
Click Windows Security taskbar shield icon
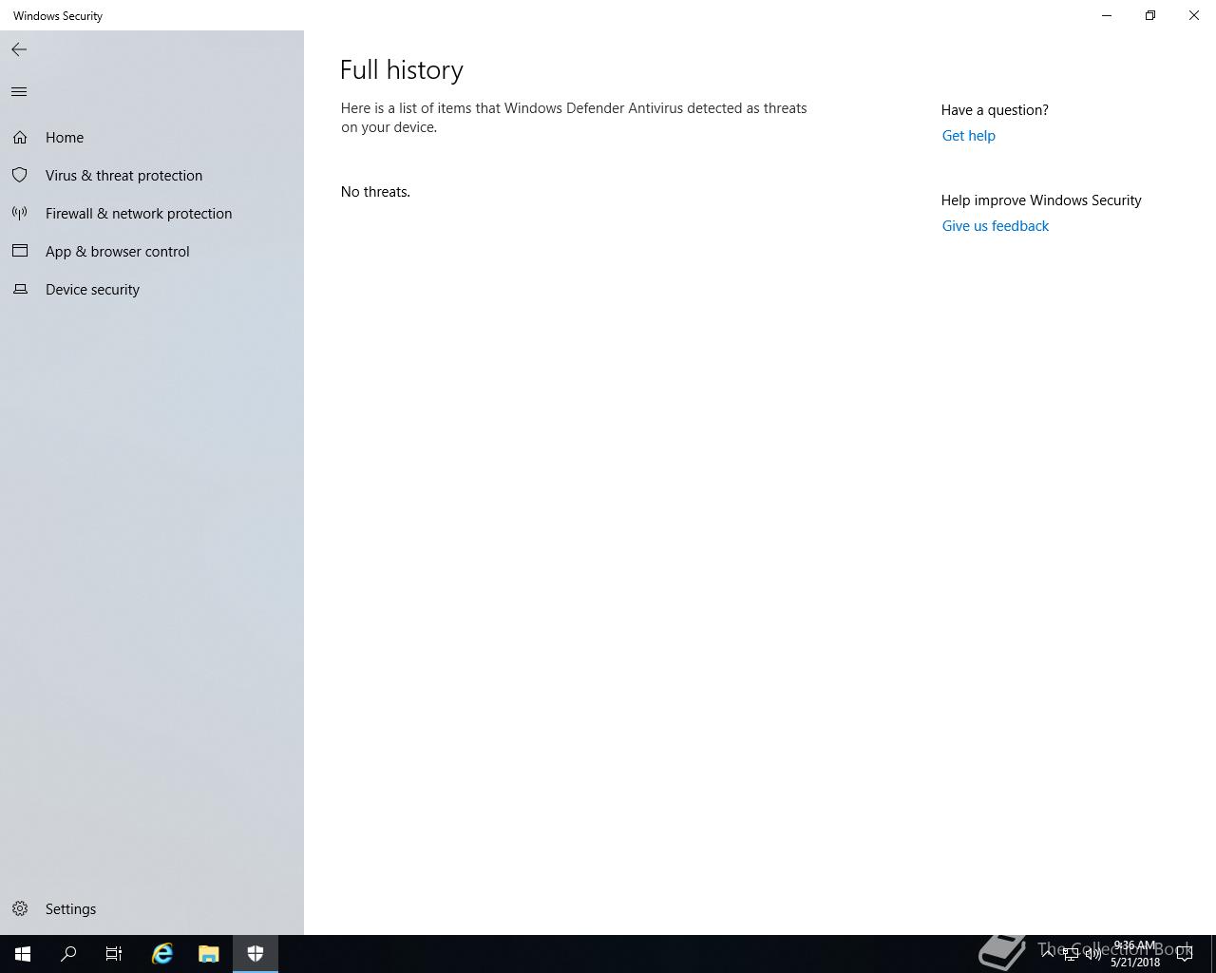[x=256, y=954]
